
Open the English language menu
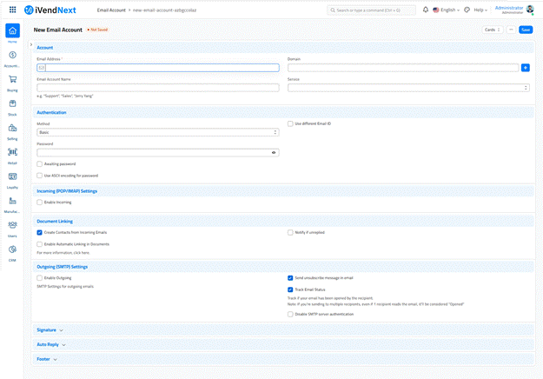click(x=447, y=10)
